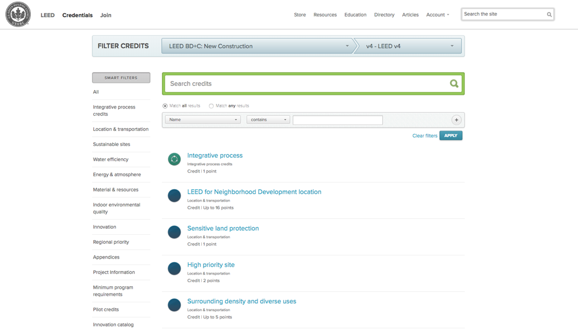Image resolution: width=578 pixels, height=332 pixels.
Task: Click the USGBC logo icon
Action: pos(18,14)
